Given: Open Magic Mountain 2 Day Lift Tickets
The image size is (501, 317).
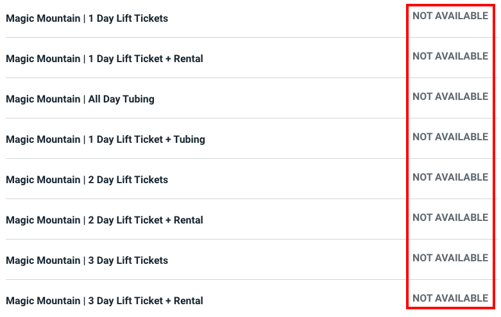Looking at the screenshot, I should click(x=87, y=180).
